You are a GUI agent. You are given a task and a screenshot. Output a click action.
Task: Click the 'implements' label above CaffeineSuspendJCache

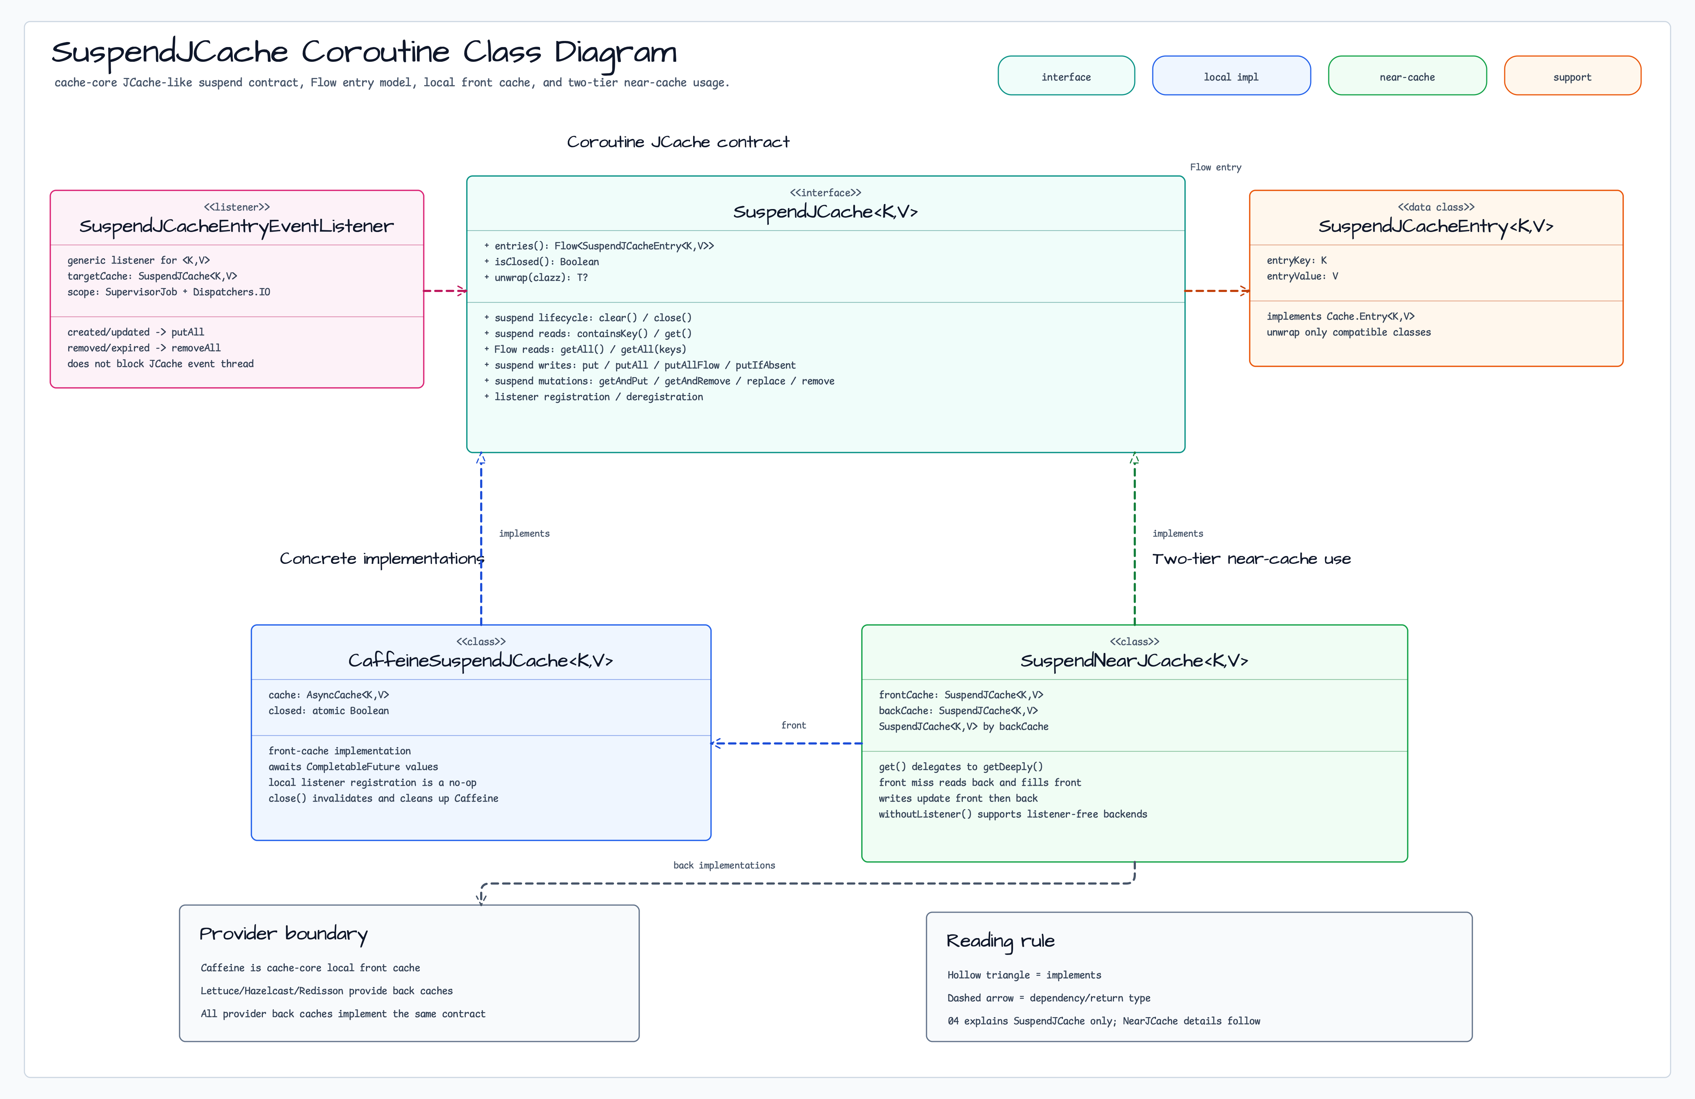(x=524, y=533)
